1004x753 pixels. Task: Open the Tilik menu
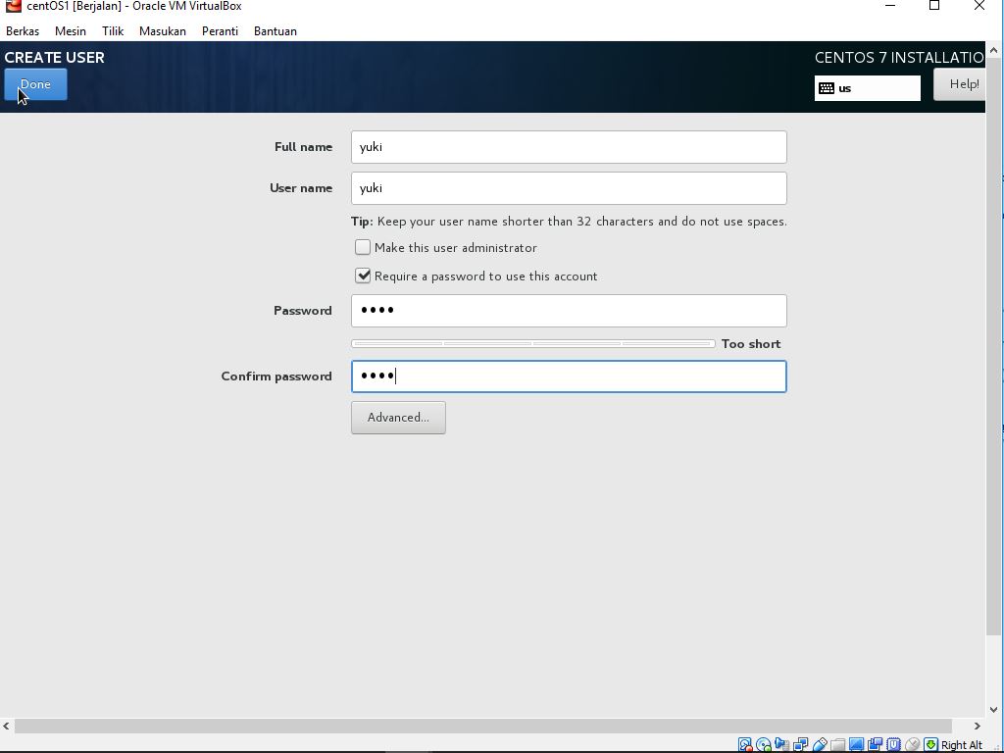click(x=113, y=31)
